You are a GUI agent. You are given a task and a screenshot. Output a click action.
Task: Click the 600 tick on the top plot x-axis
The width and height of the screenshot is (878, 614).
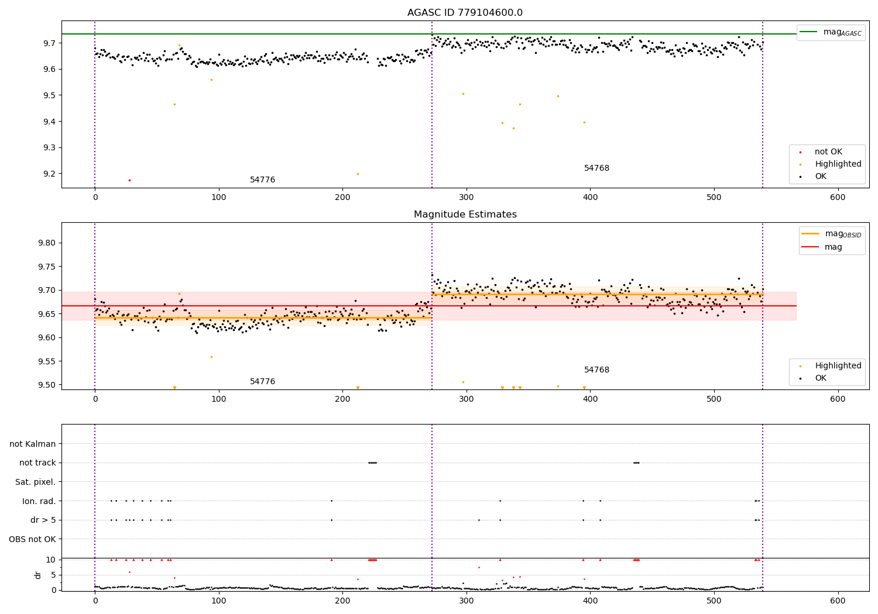coord(838,198)
